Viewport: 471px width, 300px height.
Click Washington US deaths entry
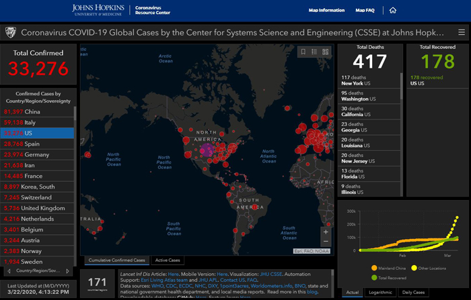(x=369, y=96)
